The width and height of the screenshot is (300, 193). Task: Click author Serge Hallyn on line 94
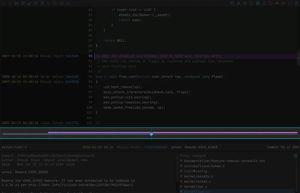(x=52, y=77)
